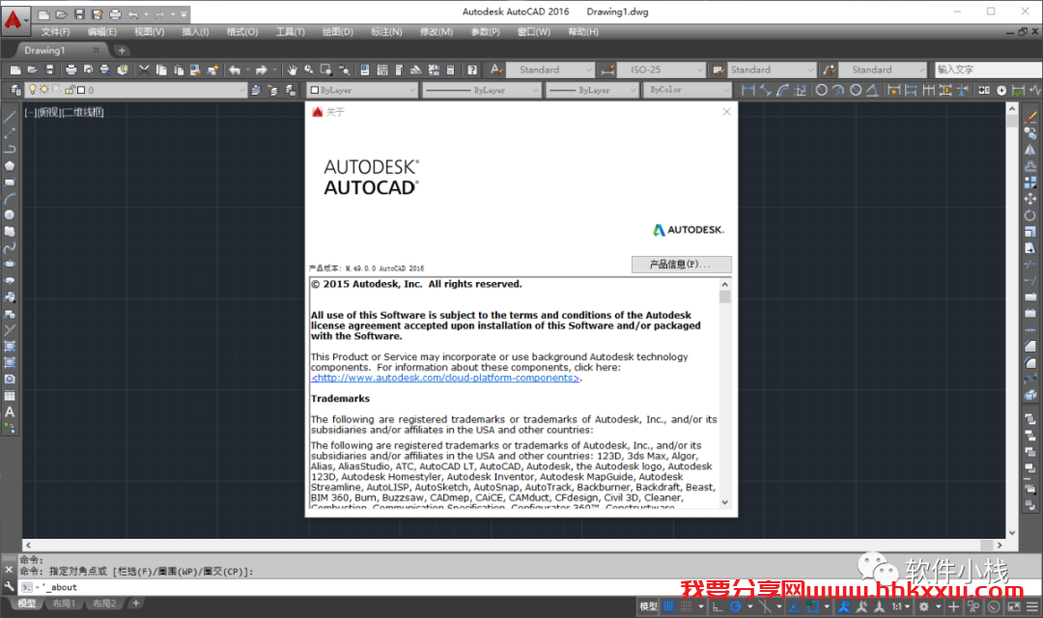Select the Line draw tool

[10, 117]
